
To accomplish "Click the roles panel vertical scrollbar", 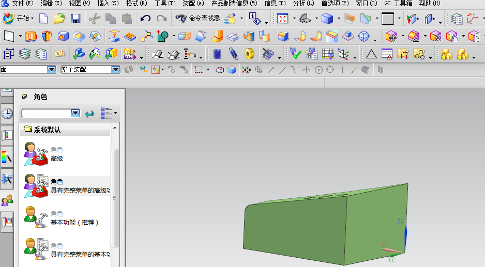I will (115, 196).
